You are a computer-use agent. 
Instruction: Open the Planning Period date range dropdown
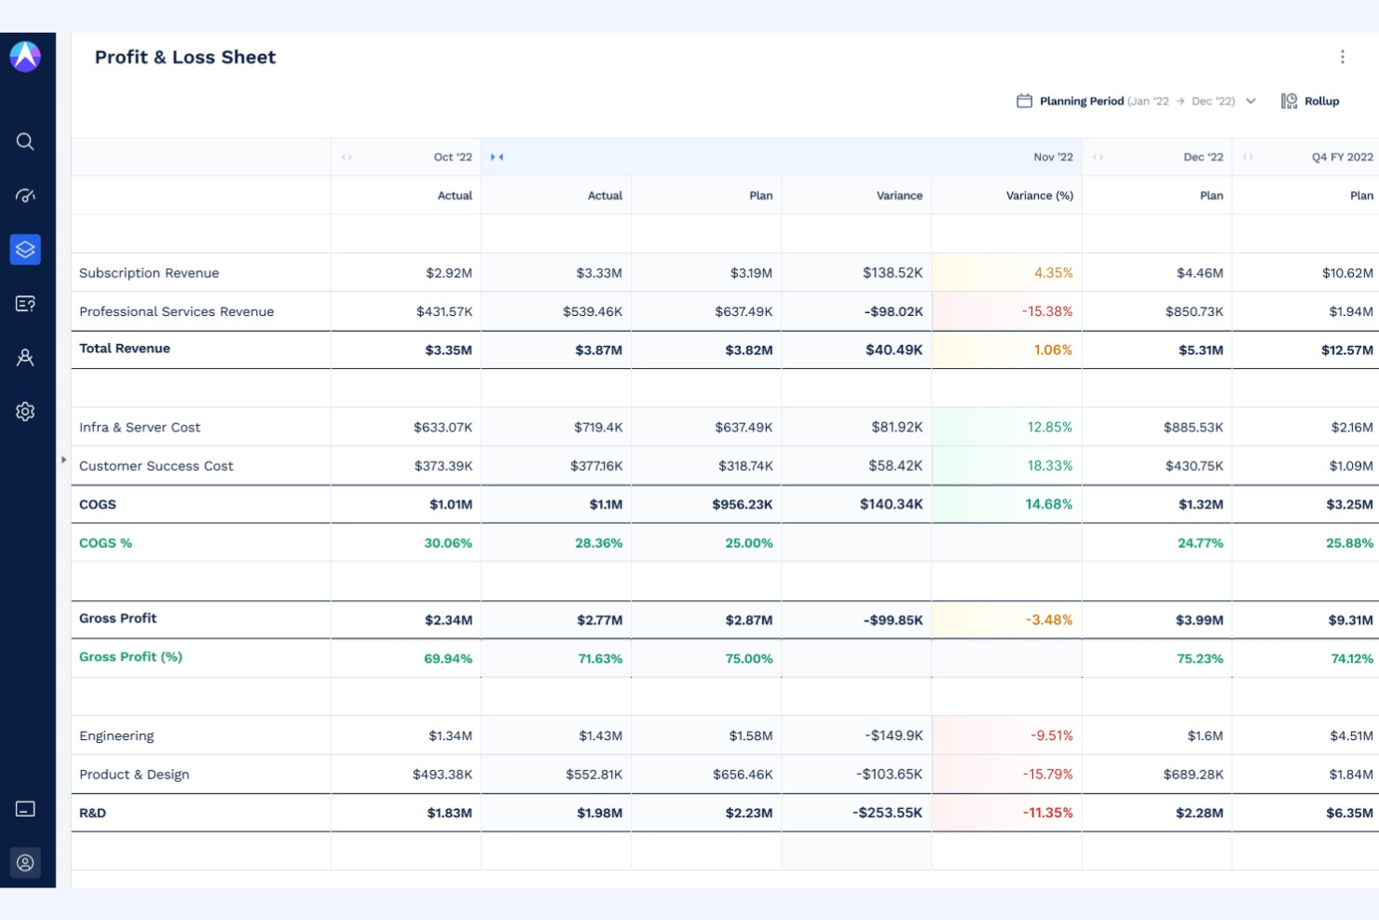(1250, 101)
